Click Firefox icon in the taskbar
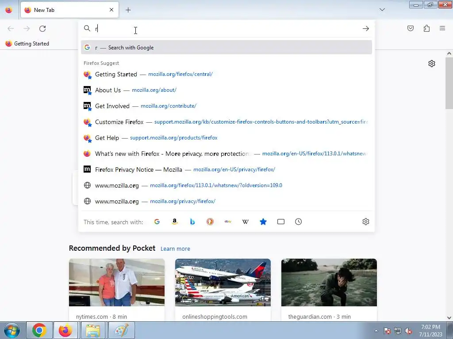The image size is (453, 339). (x=65, y=330)
